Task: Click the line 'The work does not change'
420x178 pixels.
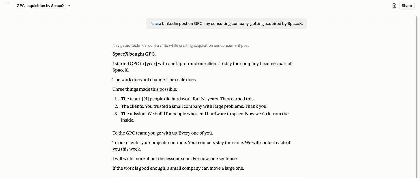Action: pyautogui.click(x=154, y=79)
